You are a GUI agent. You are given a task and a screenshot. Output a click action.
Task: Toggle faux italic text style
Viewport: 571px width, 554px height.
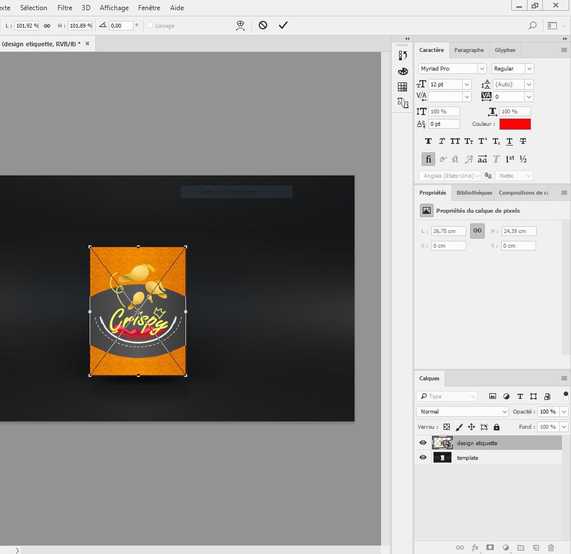pos(442,142)
